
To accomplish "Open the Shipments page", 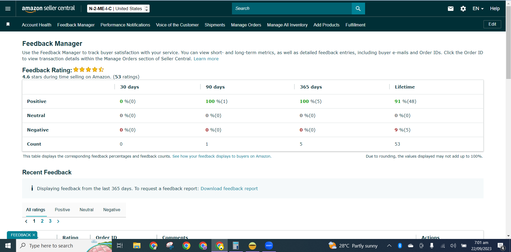I will click(x=215, y=25).
